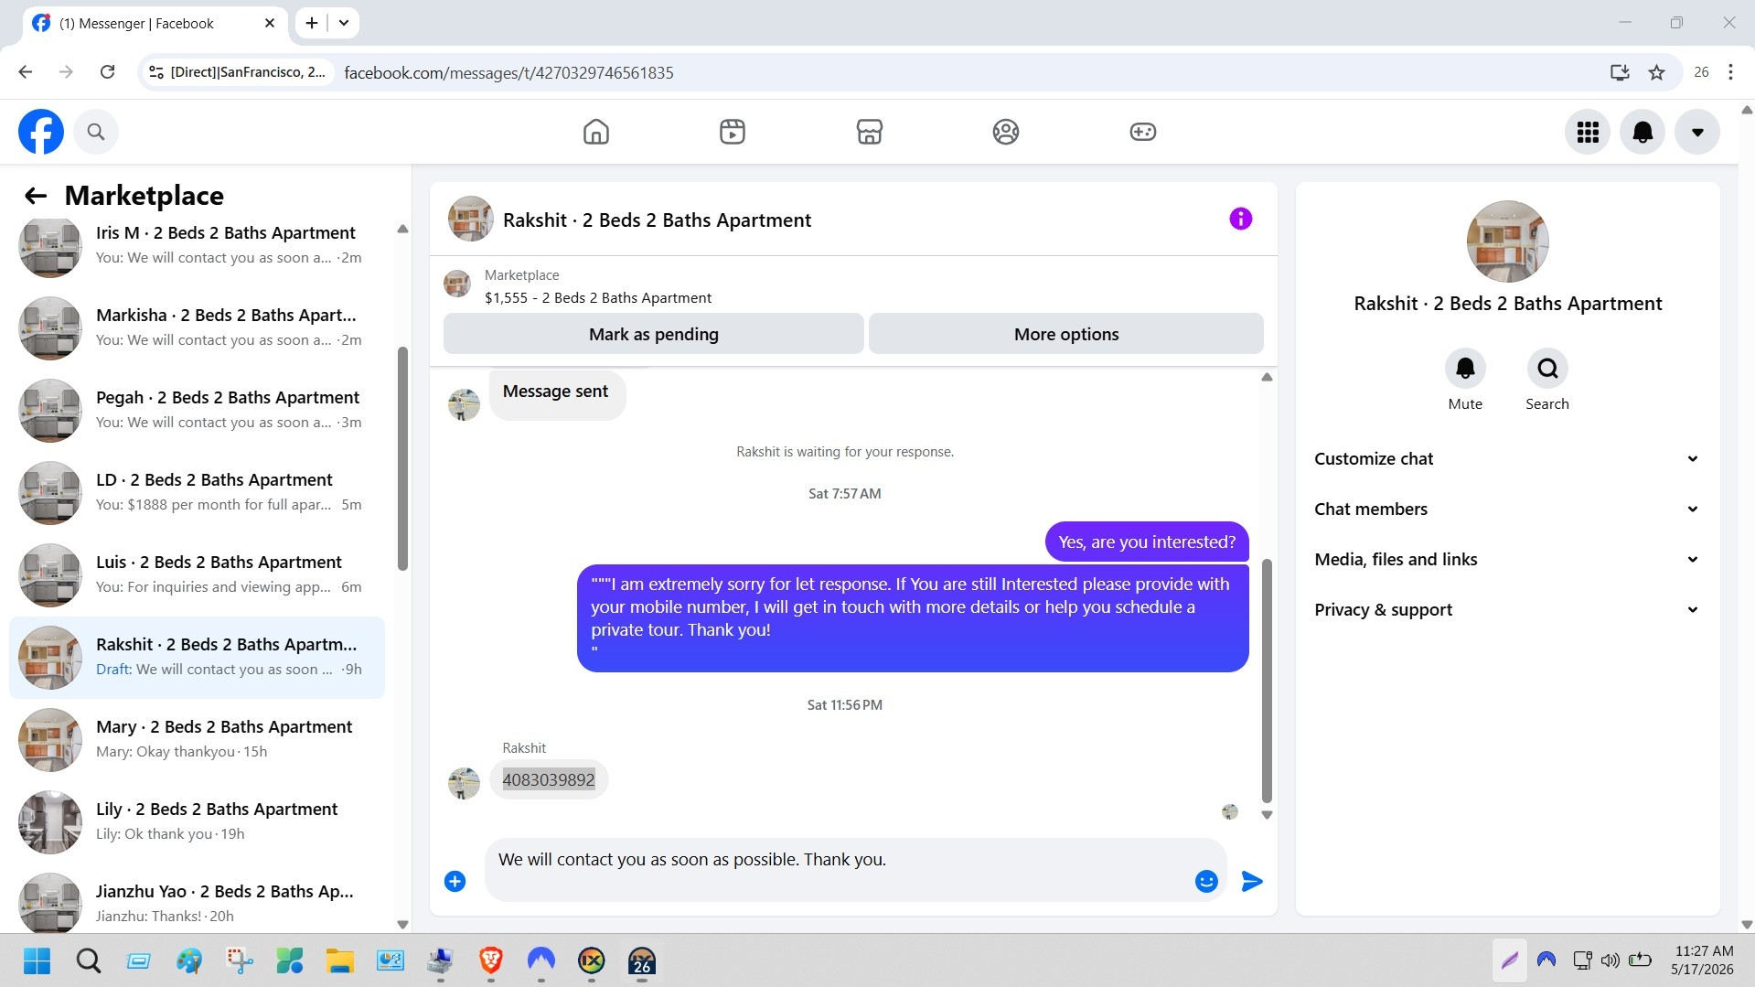Bookmark this page with star icon
Image resolution: width=1755 pixels, height=987 pixels.
point(1656,72)
